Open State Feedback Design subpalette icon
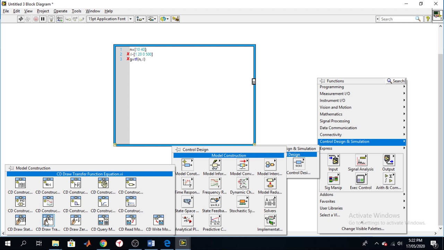Image resolution: width=444 pixels, height=250 pixels. click(x=215, y=202)
